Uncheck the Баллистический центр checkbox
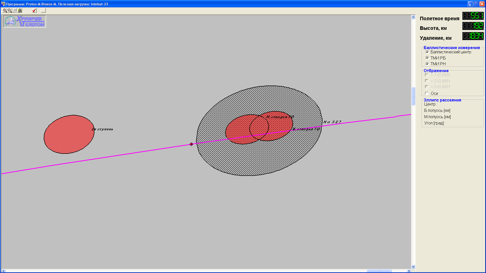 coord(427,52)
